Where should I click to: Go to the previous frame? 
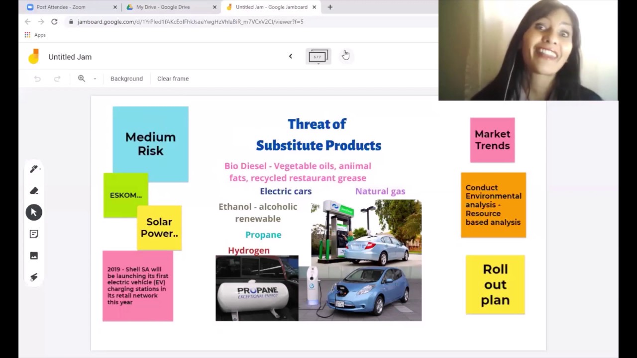(291, 56)
